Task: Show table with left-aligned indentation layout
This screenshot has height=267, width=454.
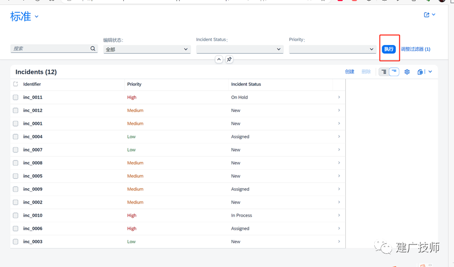Action: click(384, 72)
